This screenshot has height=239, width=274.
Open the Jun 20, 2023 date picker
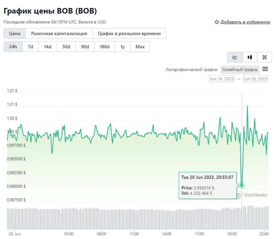[x=256, y=79]
